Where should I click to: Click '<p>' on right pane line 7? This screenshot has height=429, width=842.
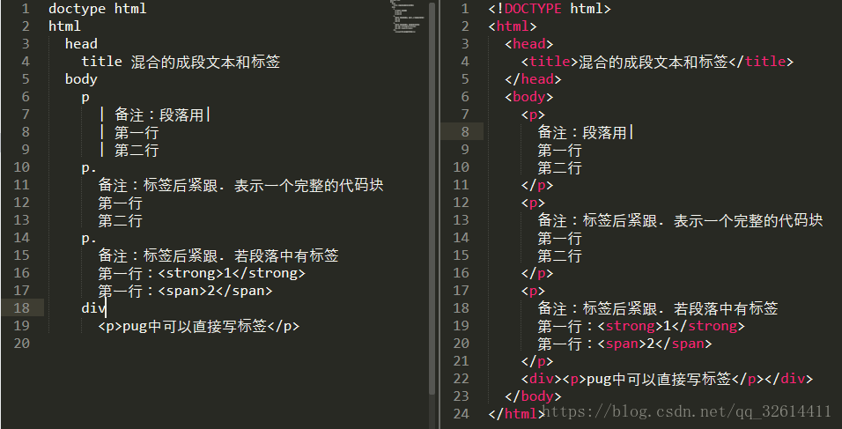pyautogui.click(x=533, y=115)
